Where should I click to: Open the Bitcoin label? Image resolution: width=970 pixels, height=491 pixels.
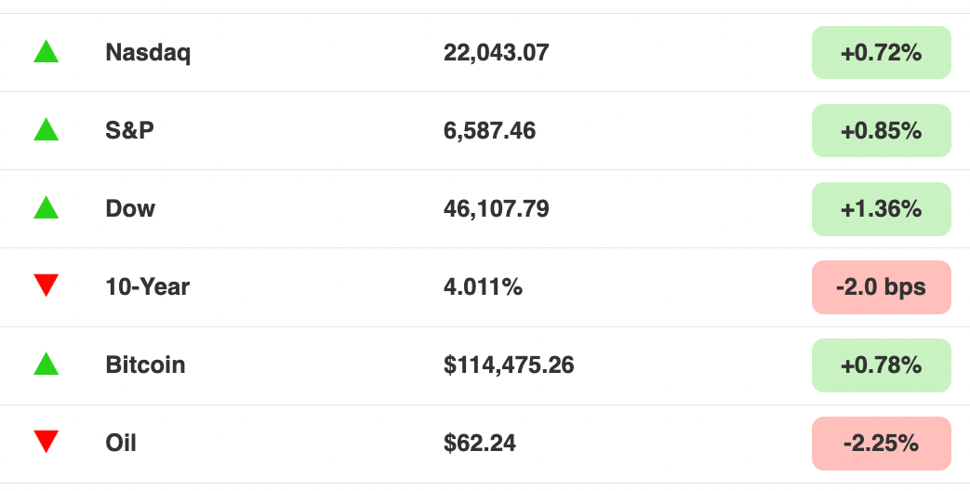point(145,365)
